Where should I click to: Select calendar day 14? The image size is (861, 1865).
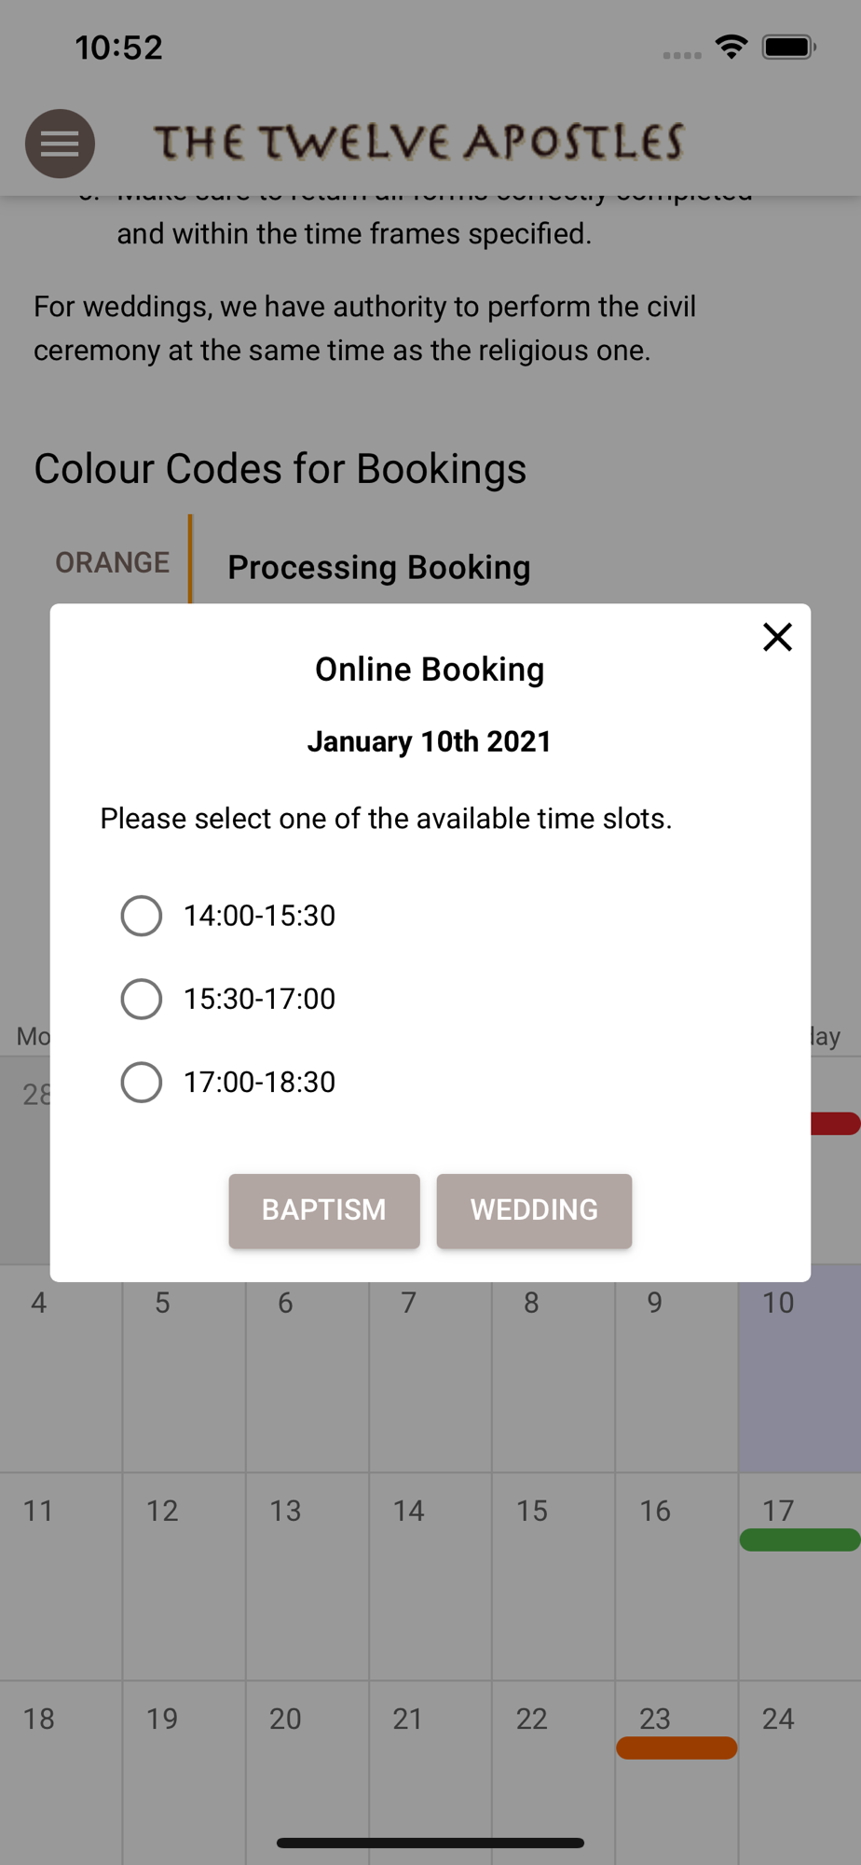[x=430, y=1576]
